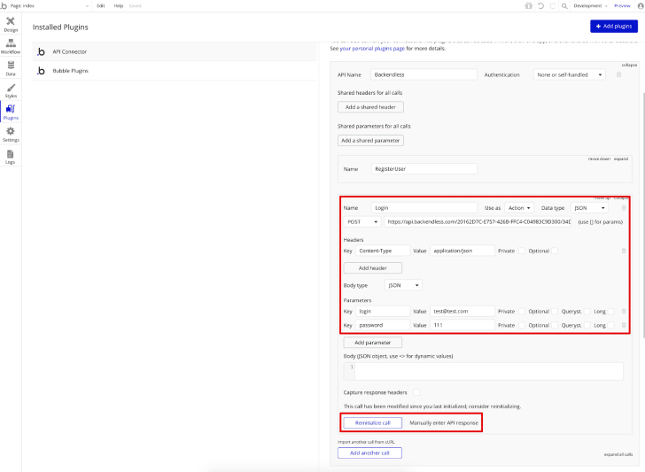The width and height of the screenshot is (645, 472).
Task: Open the Help menu
Action: (x=118, y=5)
